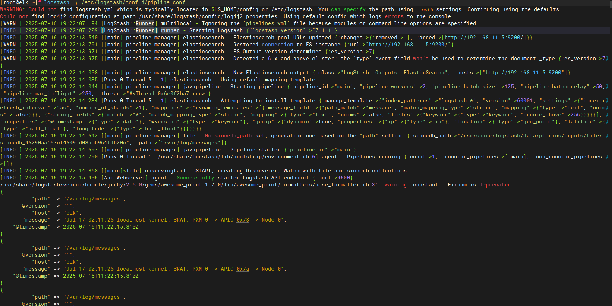Click the underlined 0x7a APIC value
Screen dimensions: 612x306
tap(243, 269)
